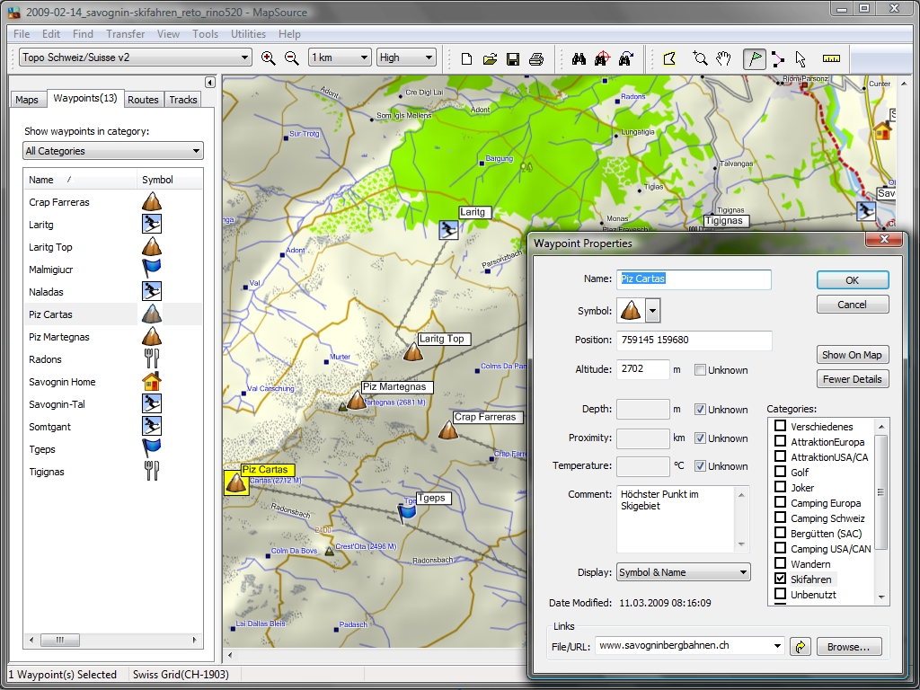Select the Route tool

[x=778, y=58]
